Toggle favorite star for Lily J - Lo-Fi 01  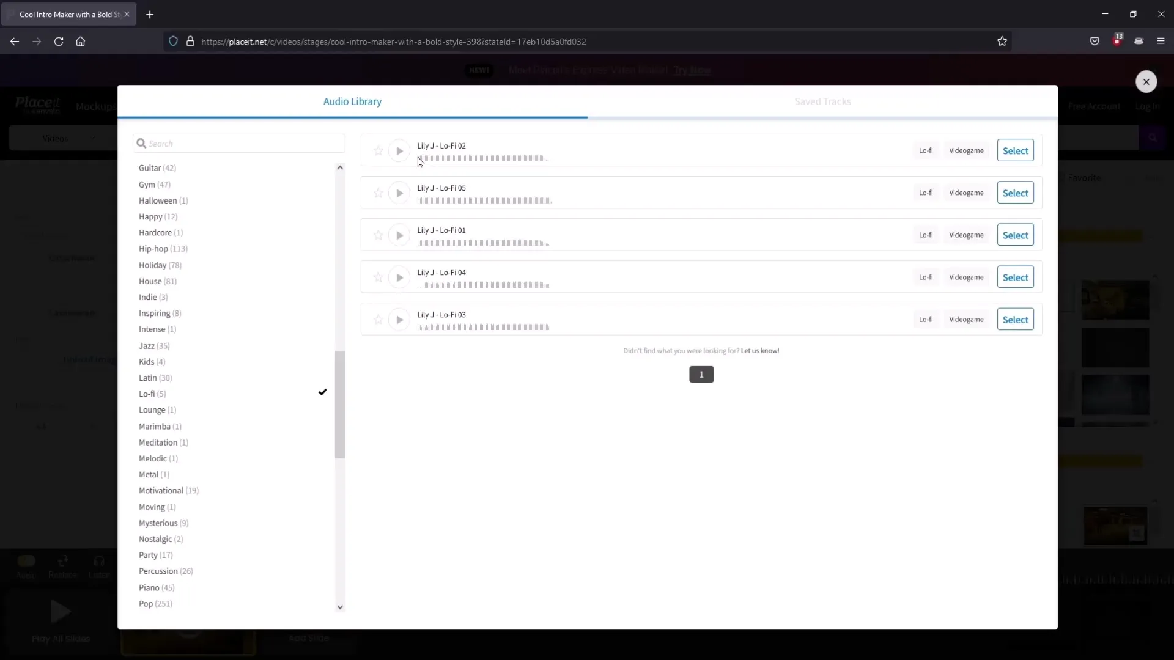point(377,235)
